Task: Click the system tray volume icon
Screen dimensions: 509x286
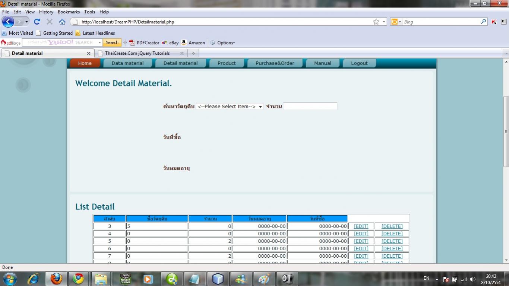Action: click(x=473, y=279)
